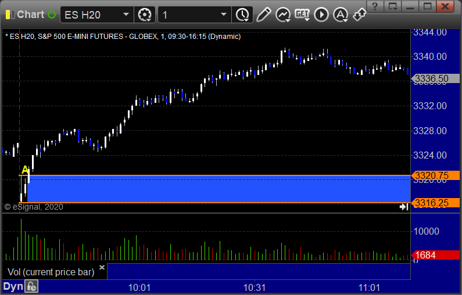Click the 3328.00 price axis label

click(430, 131)
